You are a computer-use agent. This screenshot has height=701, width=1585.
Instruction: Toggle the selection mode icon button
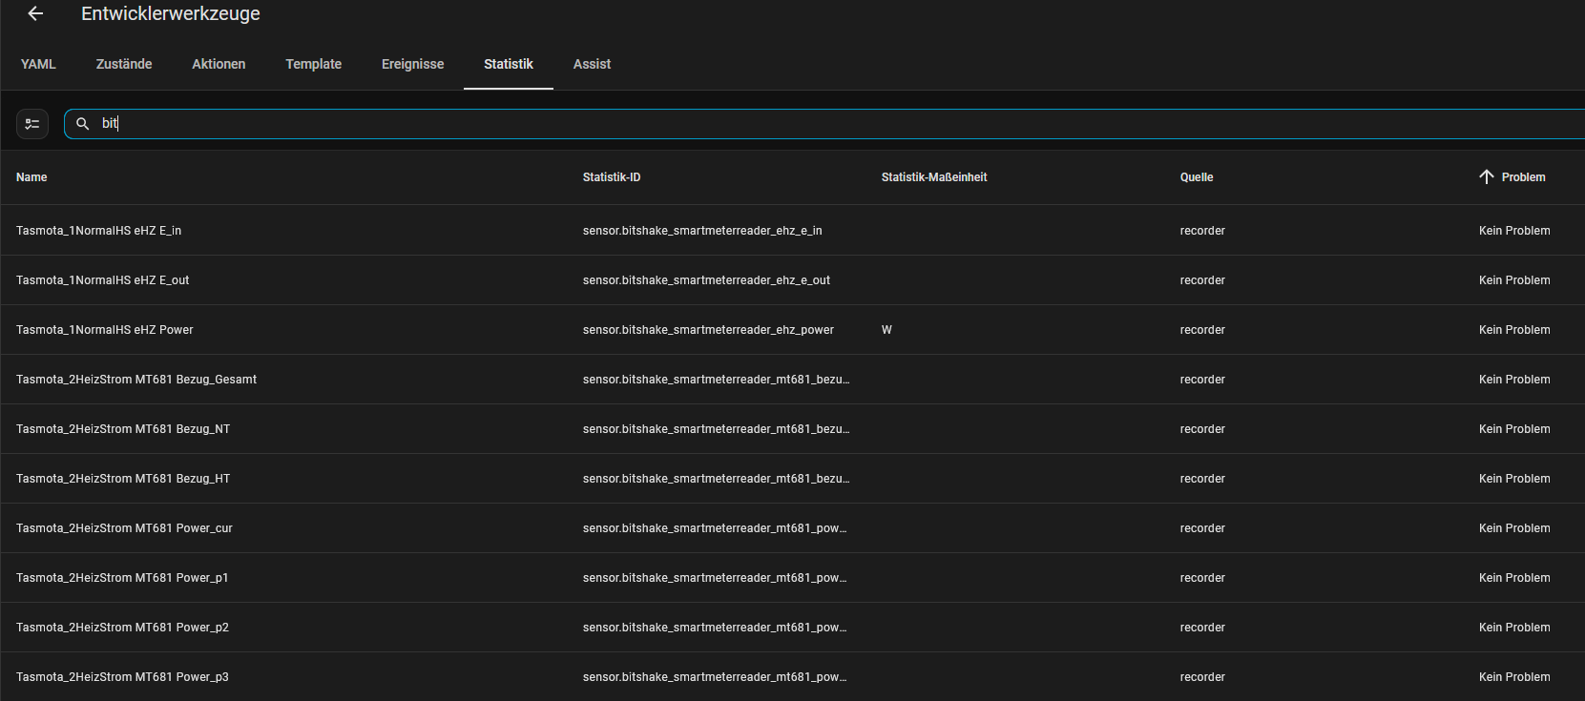coord(32,124)
